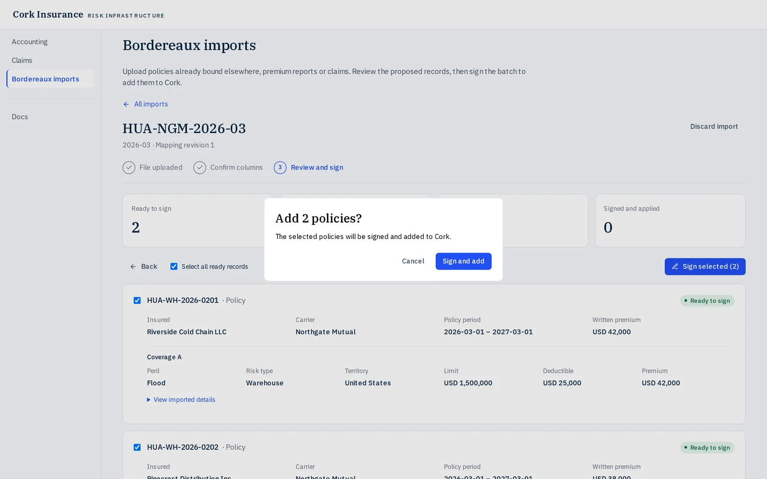The width and height of the screenshot is (767, 479).
Task: Click the Signed and applied summary card
Action: click(x=670, y=220)
